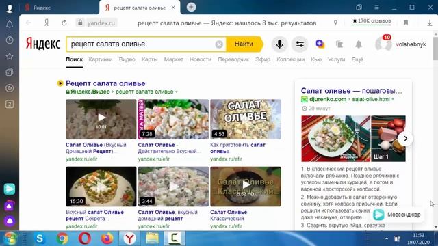
Task: Show hidden system tray icons arrow
Action: [x=387, y=238]
